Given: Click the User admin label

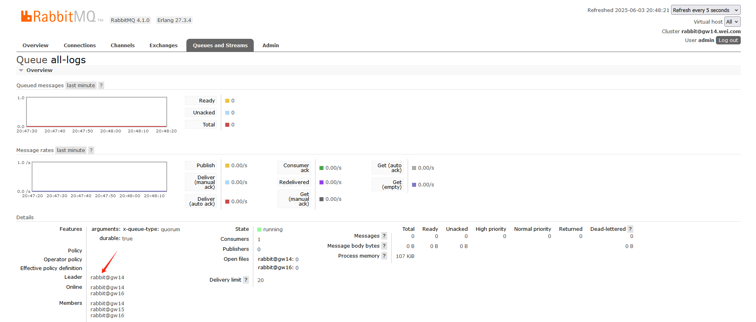Looking at the screenshot, I should pos(699,40).
